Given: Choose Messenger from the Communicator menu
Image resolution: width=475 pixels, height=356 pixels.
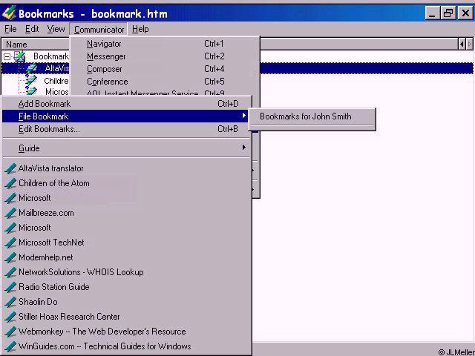Looking at the screenshot, I should pos(165,56).
